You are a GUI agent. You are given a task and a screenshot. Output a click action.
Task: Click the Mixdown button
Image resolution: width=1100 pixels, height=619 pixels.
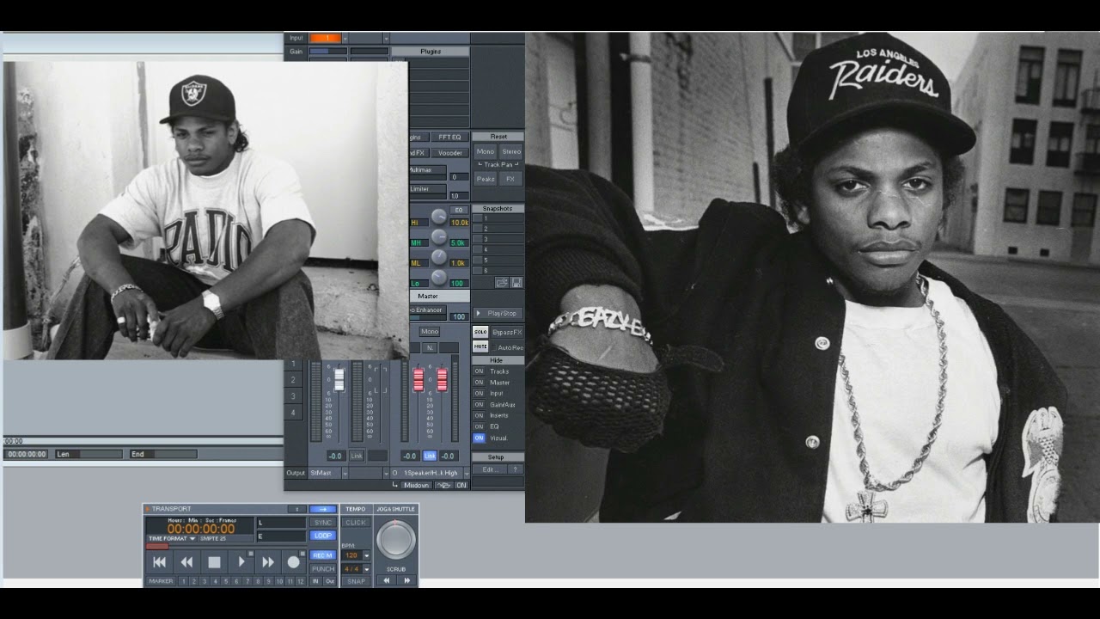tap(416, 485)
